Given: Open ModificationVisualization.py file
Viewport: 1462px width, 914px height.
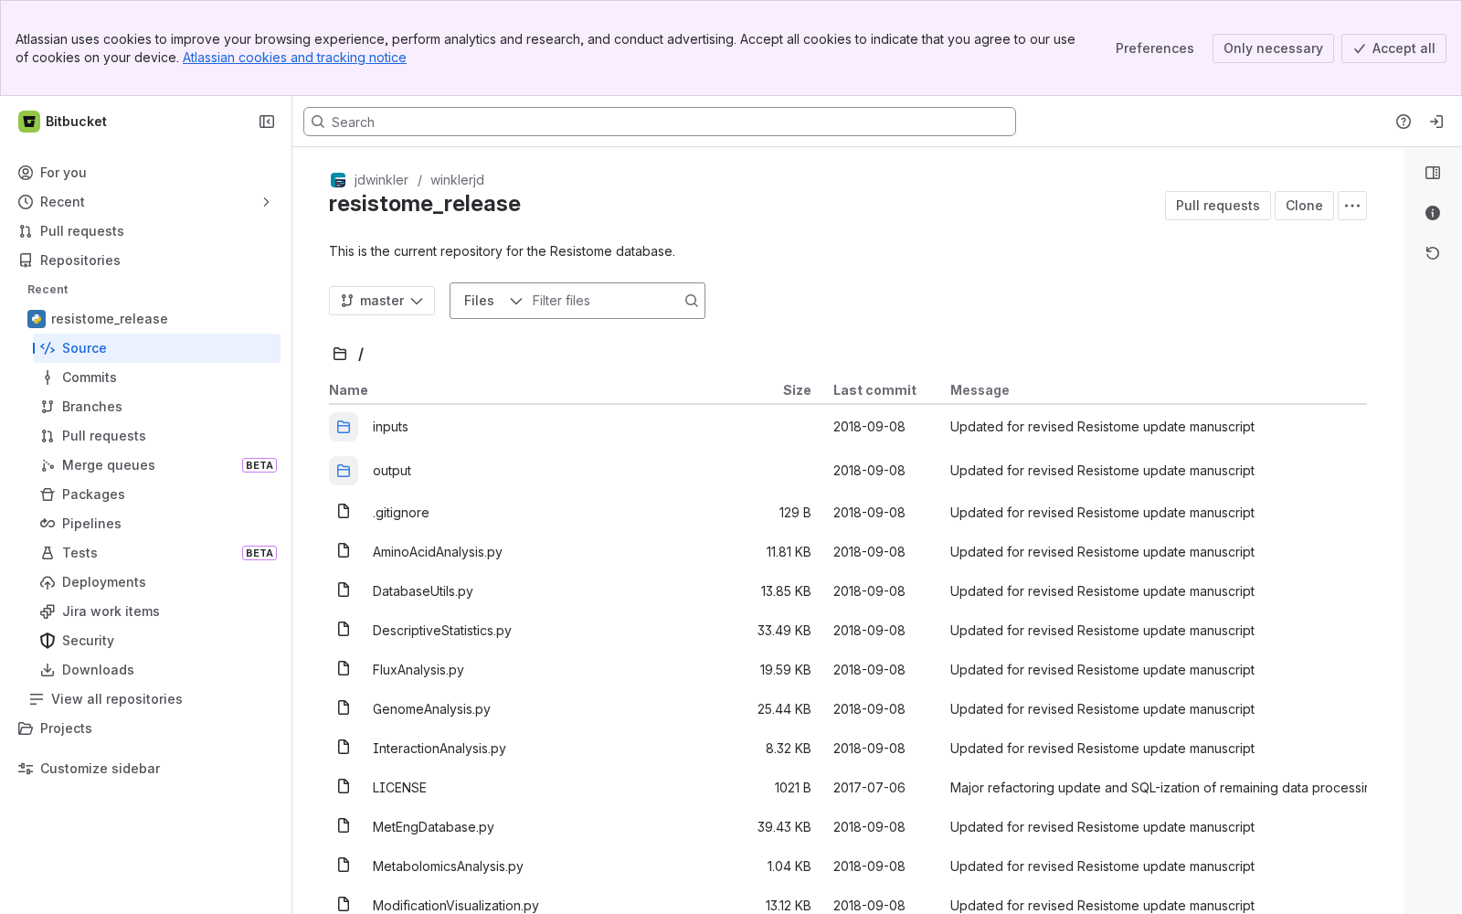Looking at the screenshot, I should click(x=455, y=905).
